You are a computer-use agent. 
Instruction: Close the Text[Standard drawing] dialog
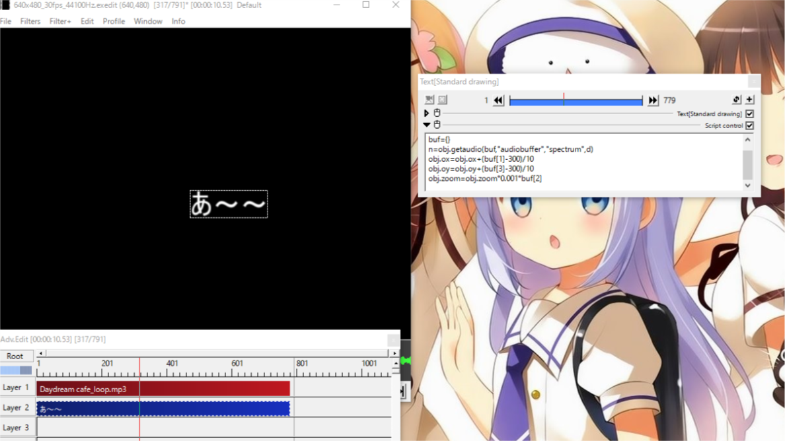[754, 81]
